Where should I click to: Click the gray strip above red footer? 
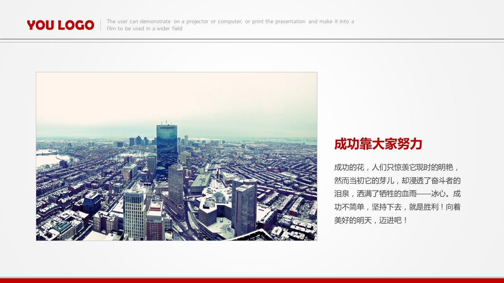[252, 277]
